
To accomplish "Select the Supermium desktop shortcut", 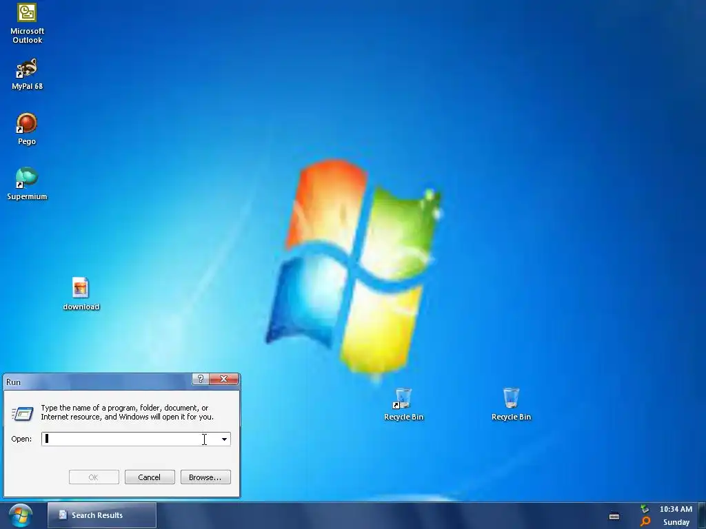I will pyautogui.click(x=27, y=185).
